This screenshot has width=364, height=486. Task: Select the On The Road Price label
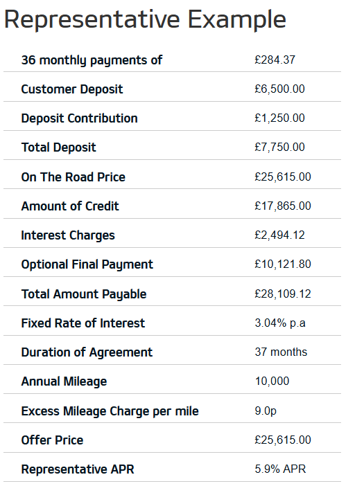[x=73, y=177]
